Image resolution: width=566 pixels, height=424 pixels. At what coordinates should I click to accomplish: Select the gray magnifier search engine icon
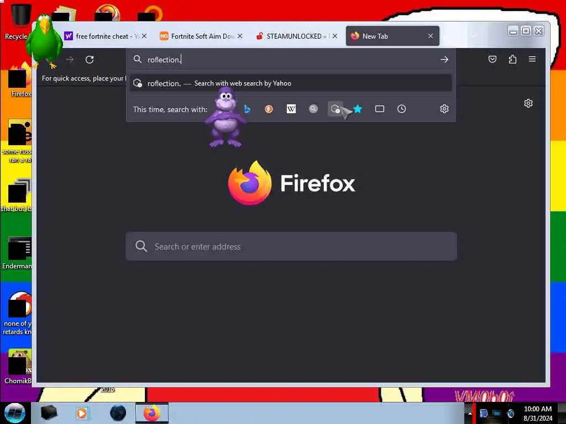(313, 109)
